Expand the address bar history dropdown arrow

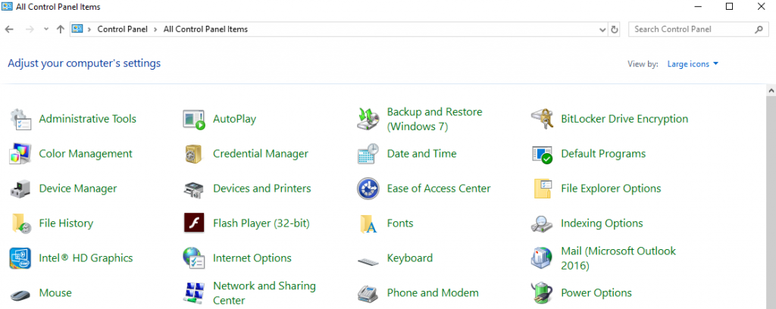click(x=602, y=30)
